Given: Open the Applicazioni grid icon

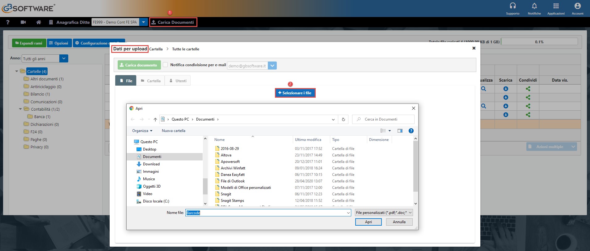Looking at the screenshot, I should [556, 6].
